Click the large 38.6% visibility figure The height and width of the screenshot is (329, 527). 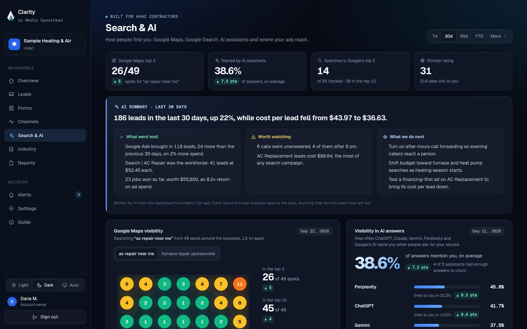(377, 263)
